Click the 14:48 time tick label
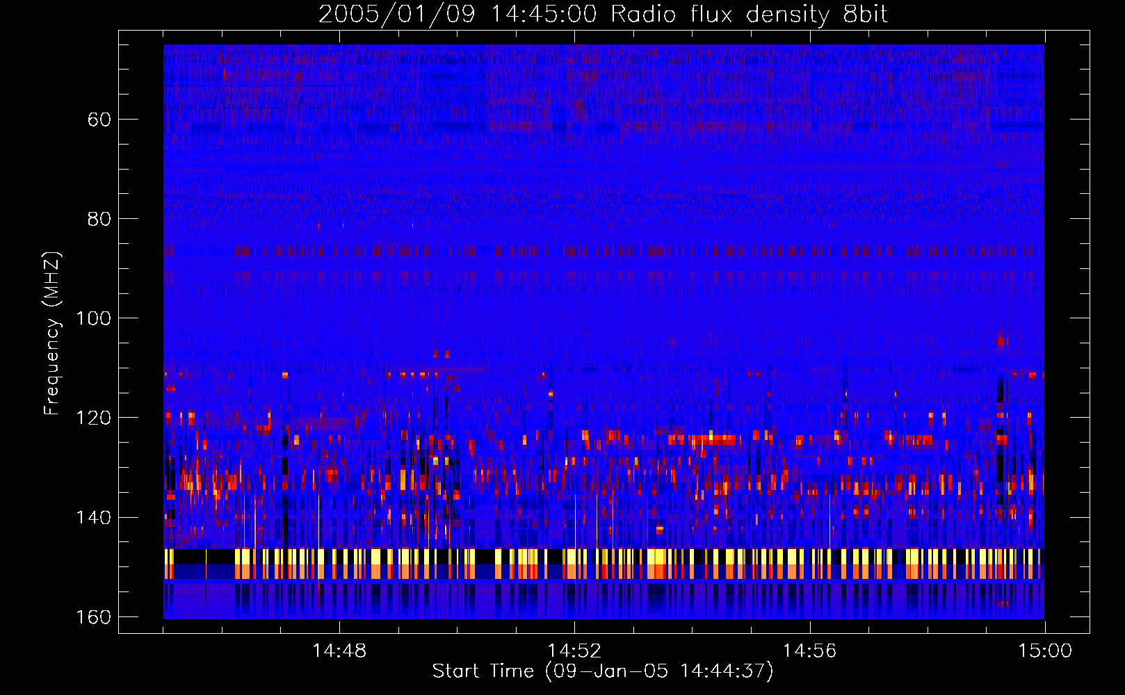Image resolution: width=1125 pixels, height=695 pixels. (x=339, y=651)
